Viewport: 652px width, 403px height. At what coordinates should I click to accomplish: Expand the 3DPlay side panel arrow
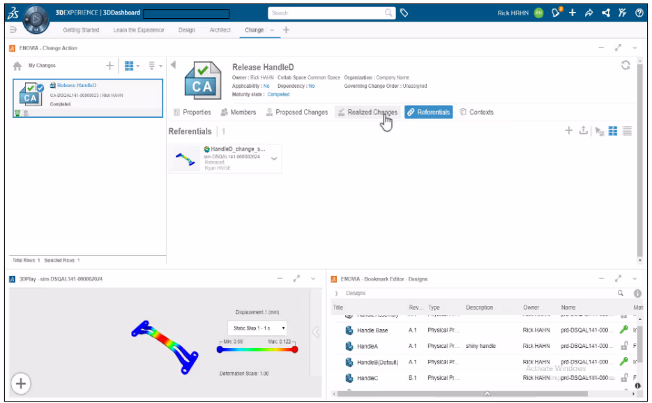pos(316,332)
